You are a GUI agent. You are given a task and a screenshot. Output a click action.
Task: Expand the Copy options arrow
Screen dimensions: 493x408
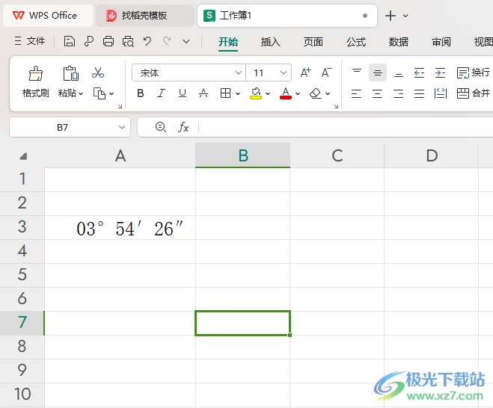pos(111,93)
